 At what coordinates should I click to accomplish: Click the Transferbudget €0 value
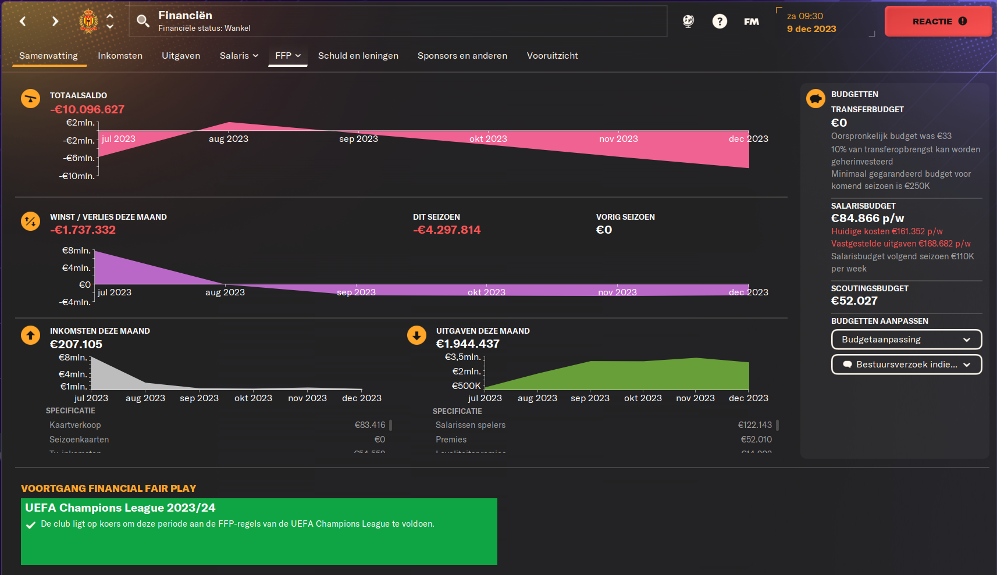pyautogui.click(x=839, y=123)
